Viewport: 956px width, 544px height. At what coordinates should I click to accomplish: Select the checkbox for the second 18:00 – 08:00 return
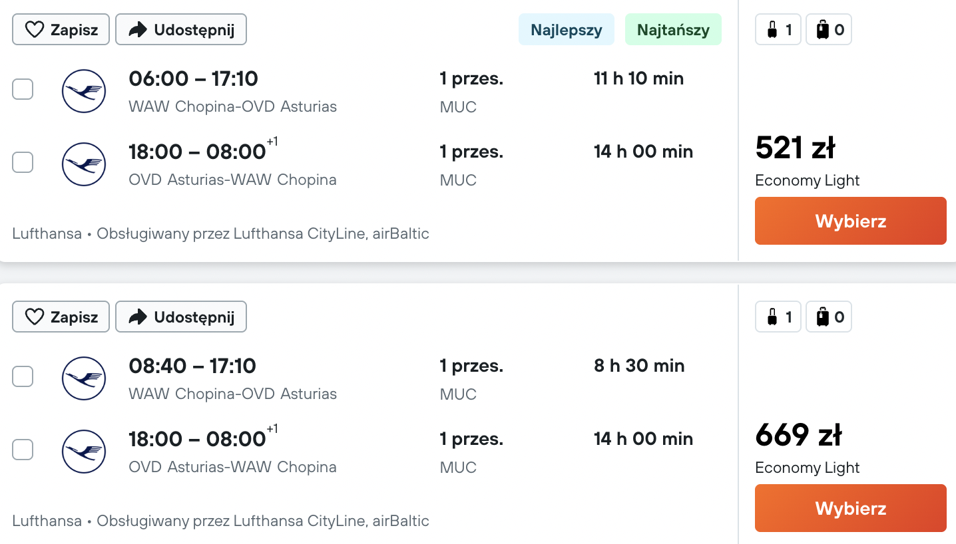tap(23, 450)
